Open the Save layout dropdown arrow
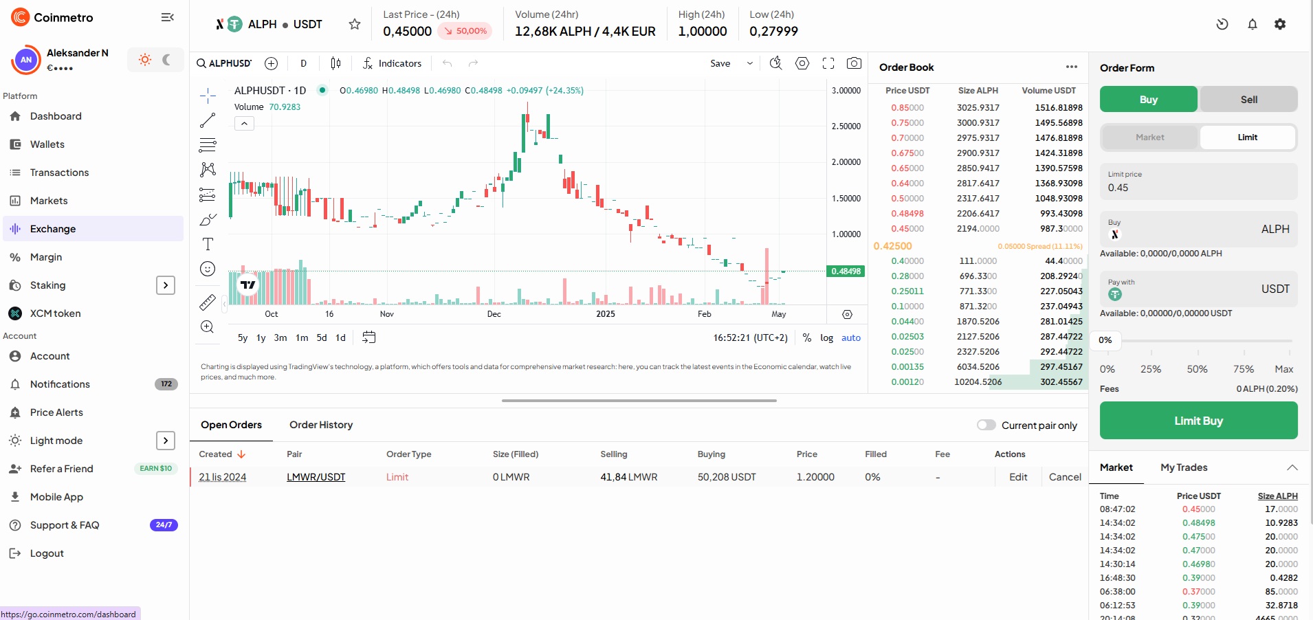Image resolution: width=1313 pixels, height=620 pixels. (750, 63)
